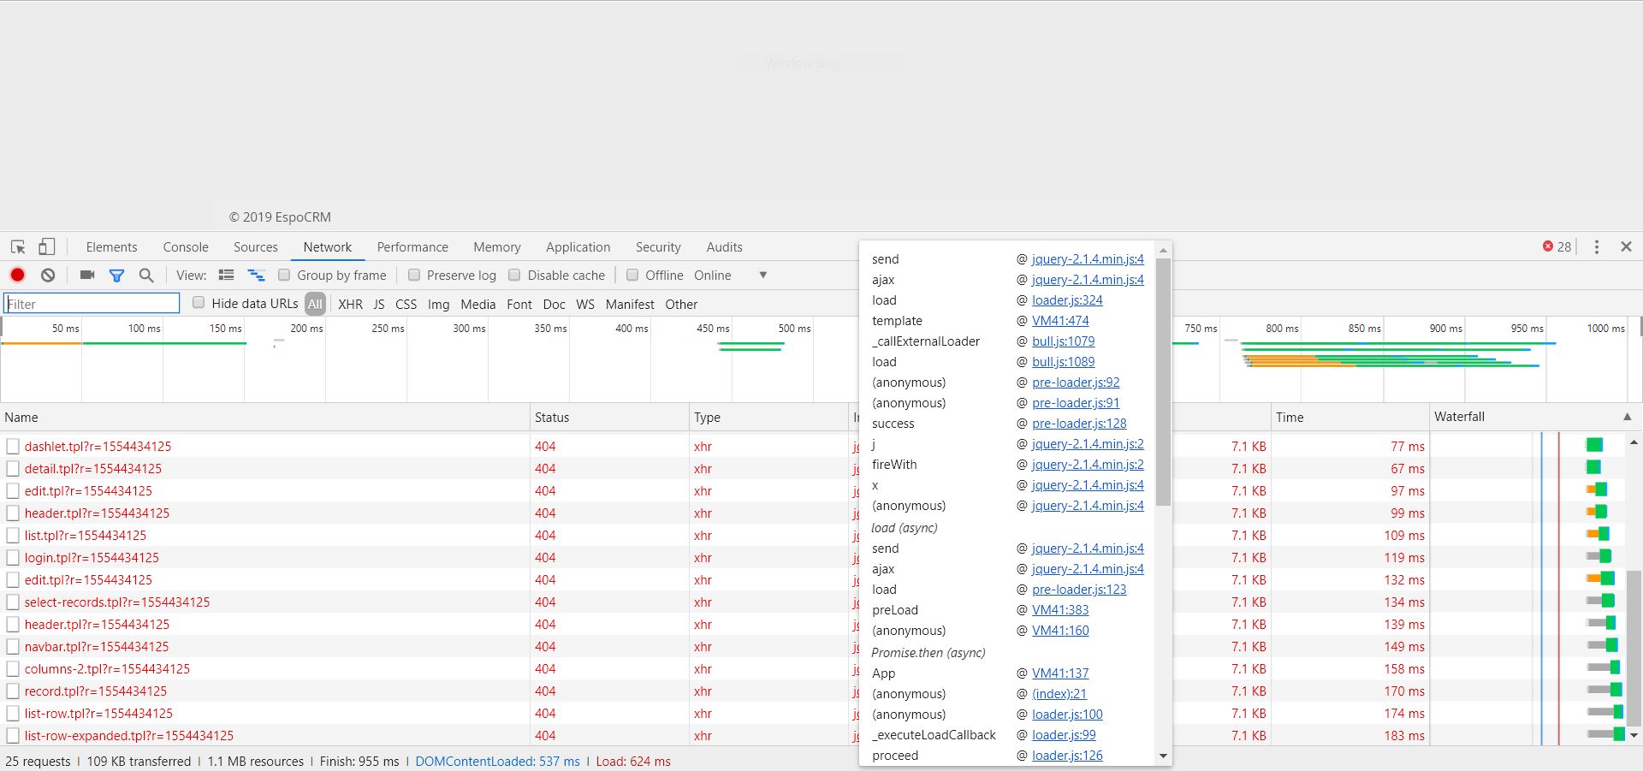
Task: Clear the network request log
Action: [48, 276]
